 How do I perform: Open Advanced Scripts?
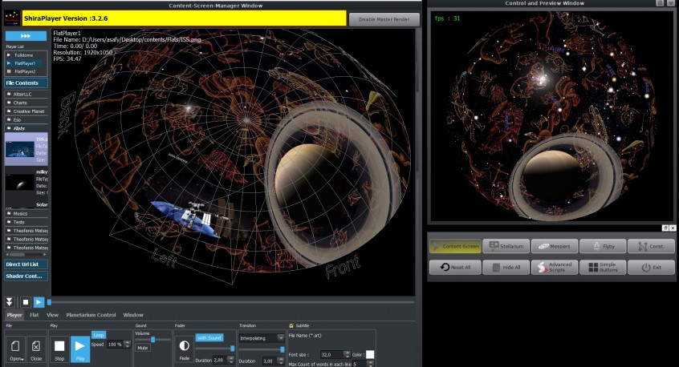pyautogui.click(x=555, y=267)
